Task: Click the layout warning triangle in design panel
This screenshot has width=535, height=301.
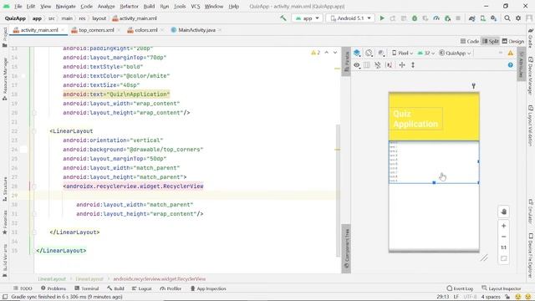Action: click(511, 53)
